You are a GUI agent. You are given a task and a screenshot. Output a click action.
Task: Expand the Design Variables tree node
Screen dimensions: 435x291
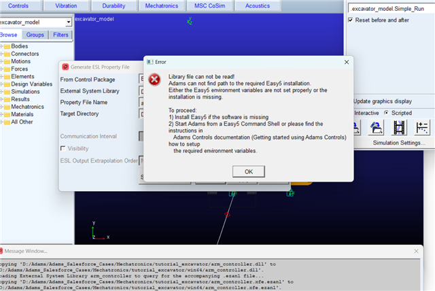point(1,84)
